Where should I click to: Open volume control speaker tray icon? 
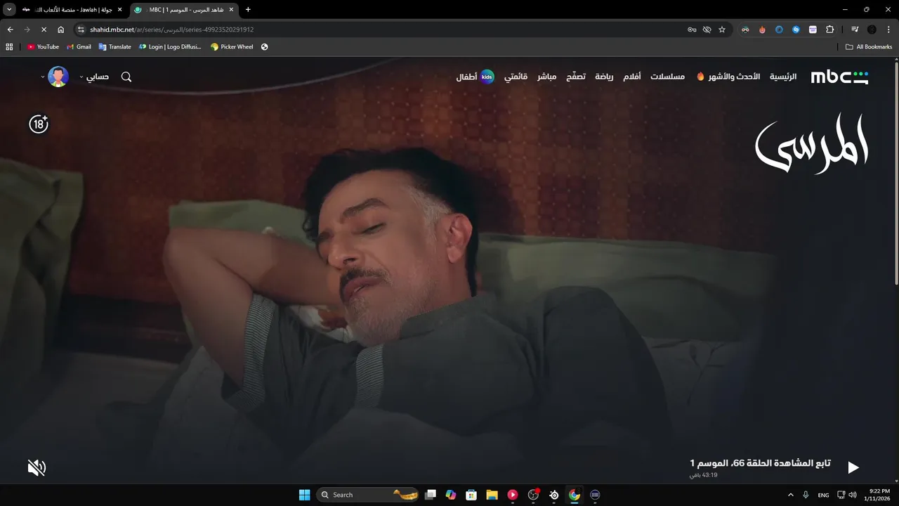(853, 495)
